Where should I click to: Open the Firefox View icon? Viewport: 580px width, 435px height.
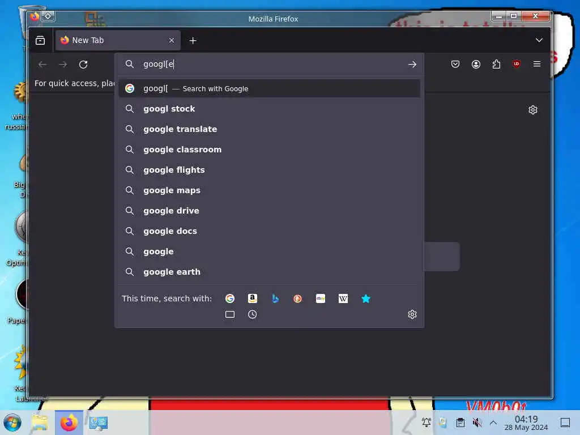(x=40, y=40)
